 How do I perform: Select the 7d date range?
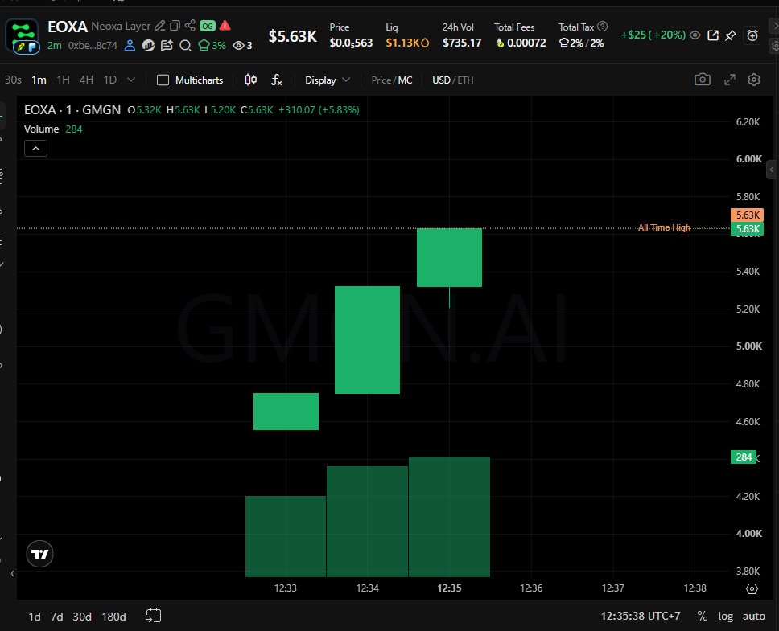click(56, 617)
